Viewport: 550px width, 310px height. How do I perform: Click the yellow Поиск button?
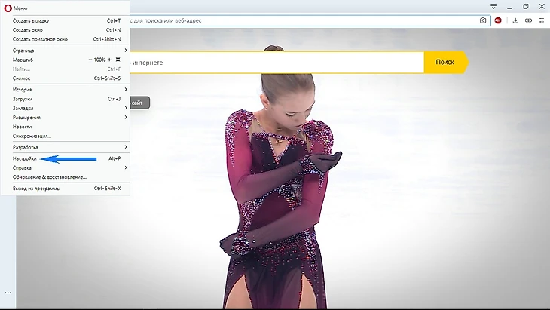(x=445, y=63)
